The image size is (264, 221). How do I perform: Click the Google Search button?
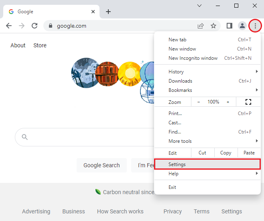pos(102,165)
